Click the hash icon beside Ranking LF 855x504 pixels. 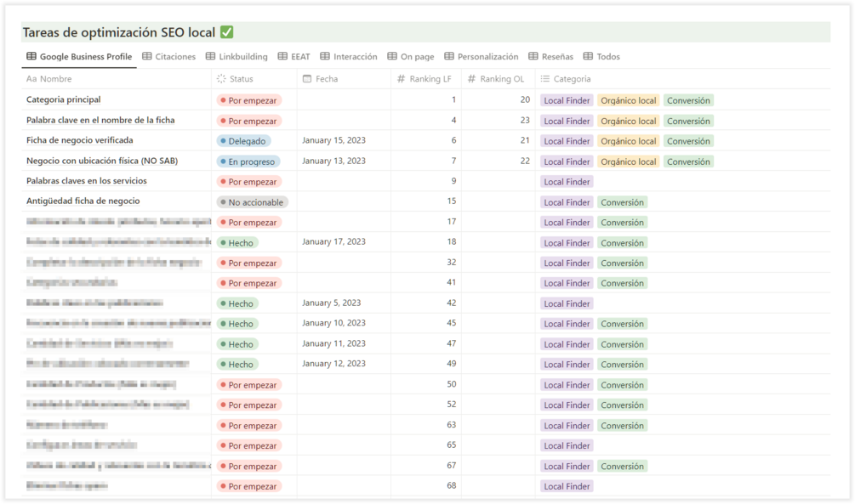coord(401,79)
